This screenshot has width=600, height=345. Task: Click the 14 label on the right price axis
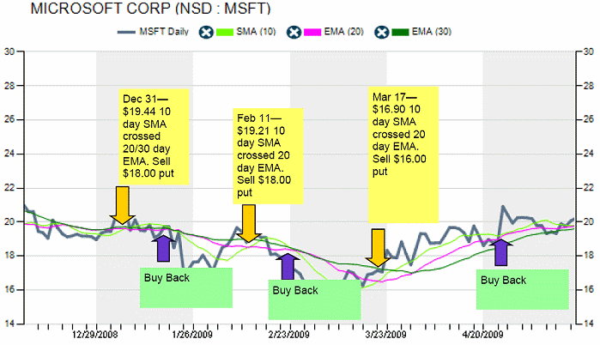tap(589, 324)
